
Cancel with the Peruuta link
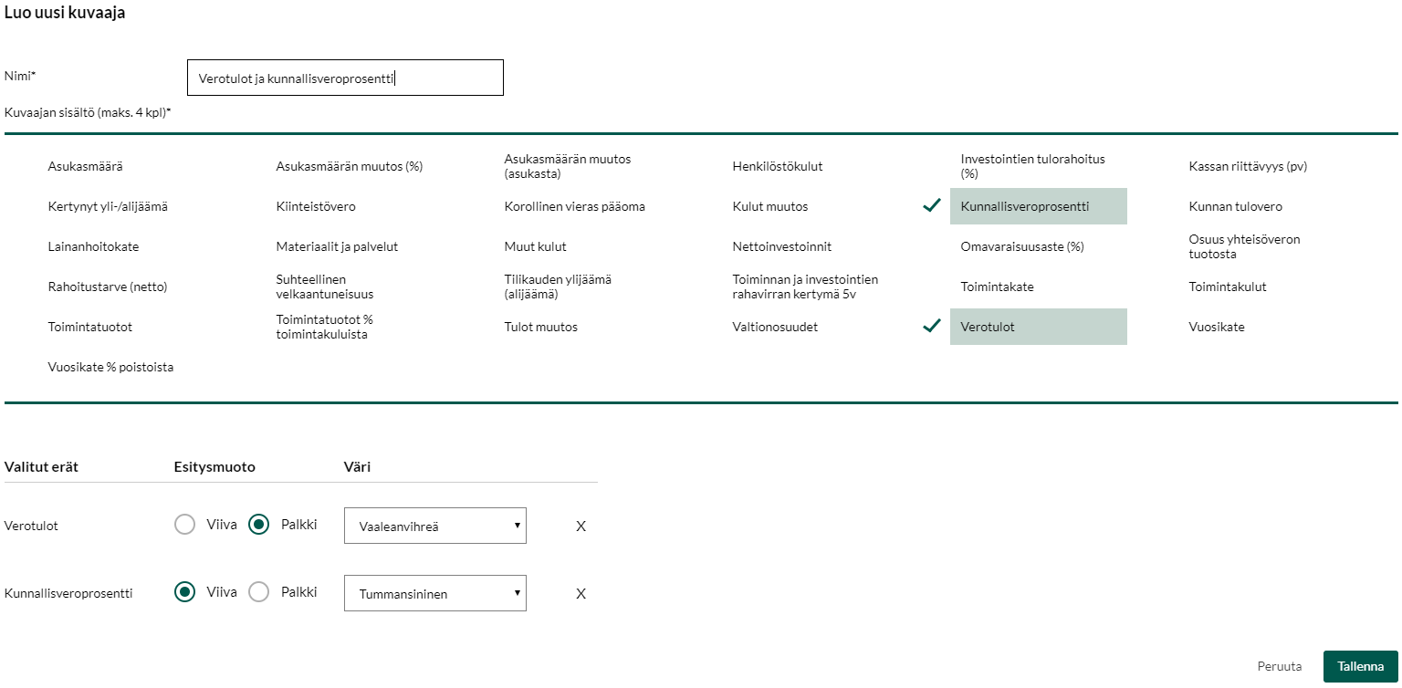point(1279,666)
